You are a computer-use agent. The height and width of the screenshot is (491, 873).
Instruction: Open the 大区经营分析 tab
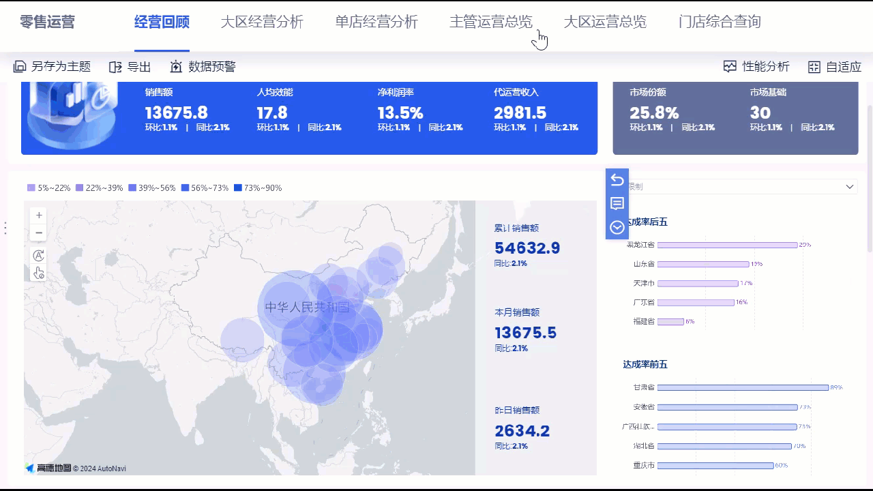coord(262,22)
